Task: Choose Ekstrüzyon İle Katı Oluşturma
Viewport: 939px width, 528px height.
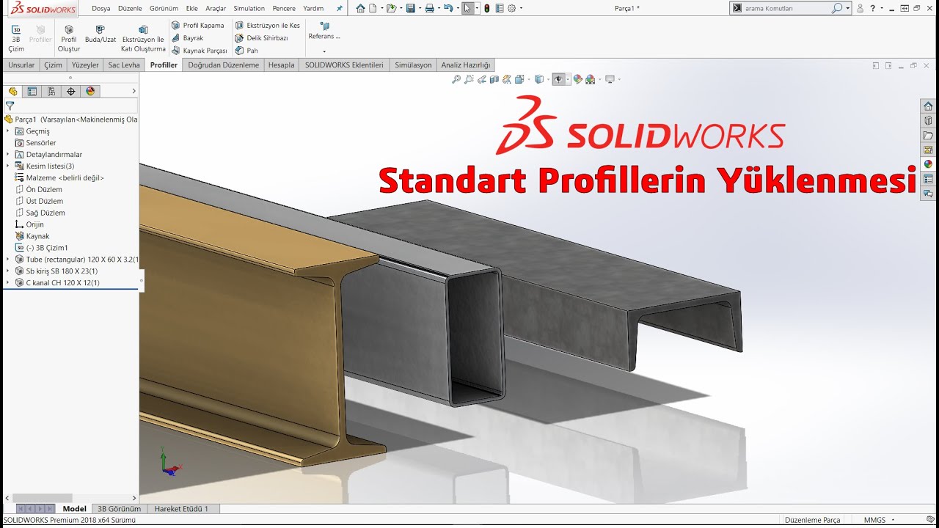Action: coord(143,38)
